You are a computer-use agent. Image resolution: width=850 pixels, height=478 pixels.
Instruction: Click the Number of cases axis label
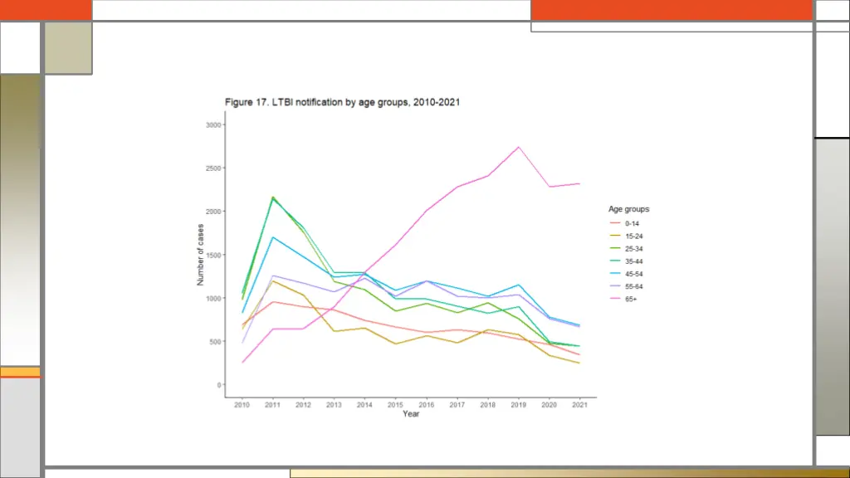point(200,255)
